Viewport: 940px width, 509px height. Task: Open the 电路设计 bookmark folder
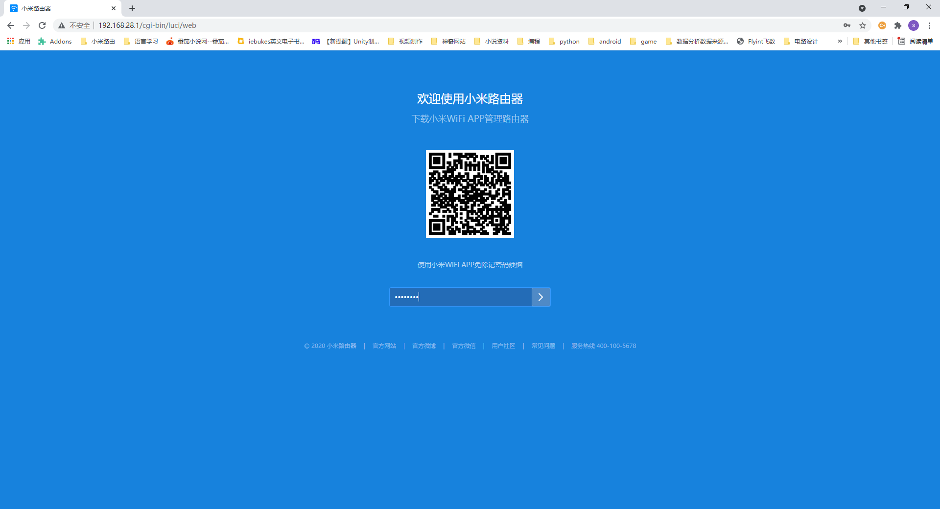(x=801, y=41)
